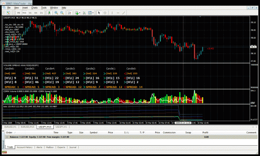Viewport: 260px width, 156px height.
Task: Select the cursor arrow tool
Action: pyautogui.click(x=99, y=13)
